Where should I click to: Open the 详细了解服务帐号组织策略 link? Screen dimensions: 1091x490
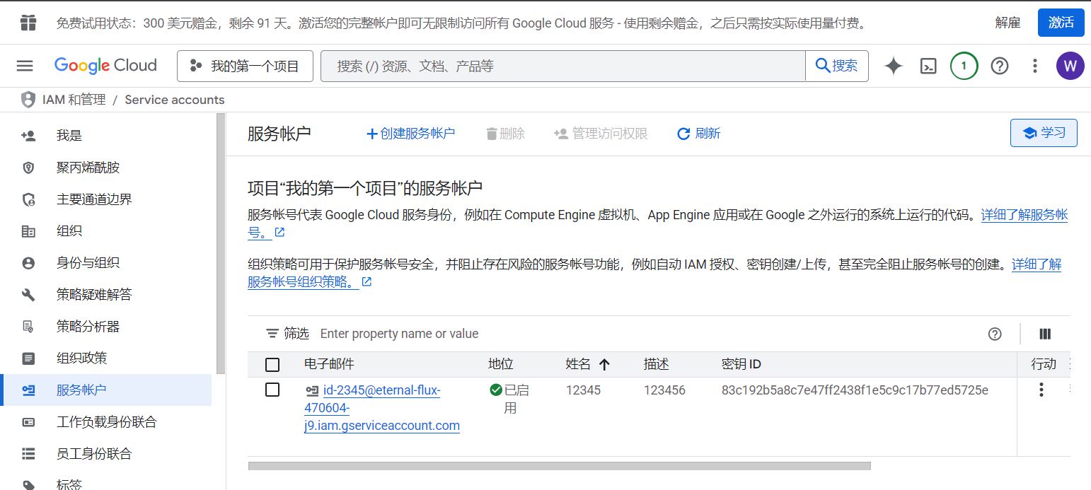coord(1037,265)
